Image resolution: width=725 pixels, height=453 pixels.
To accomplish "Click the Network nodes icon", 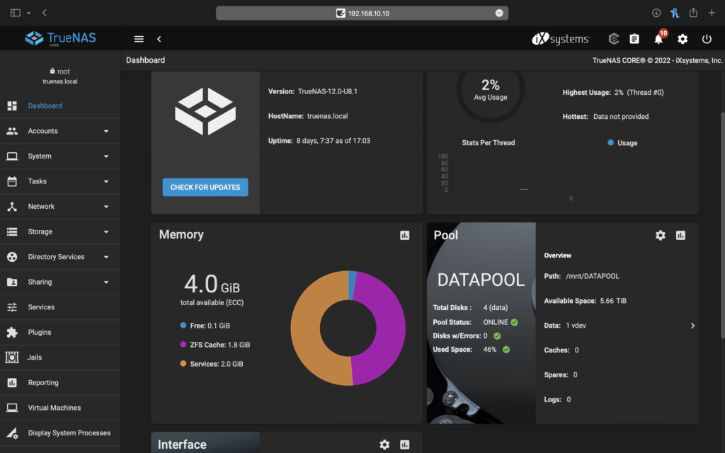I will (x=12, y=207).
